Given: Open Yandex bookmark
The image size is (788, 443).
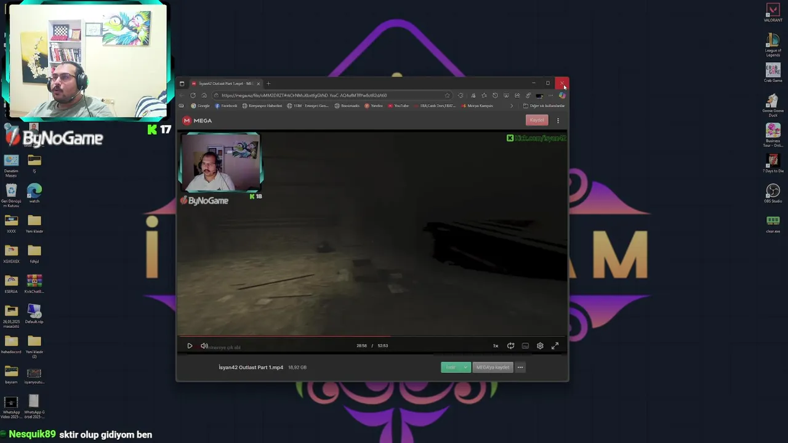Looking at the screenshot, I should tap(374, 106).
